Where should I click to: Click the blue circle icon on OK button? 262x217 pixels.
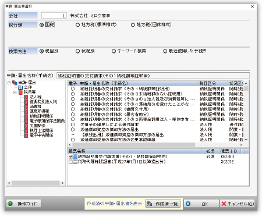coord(188,204)
